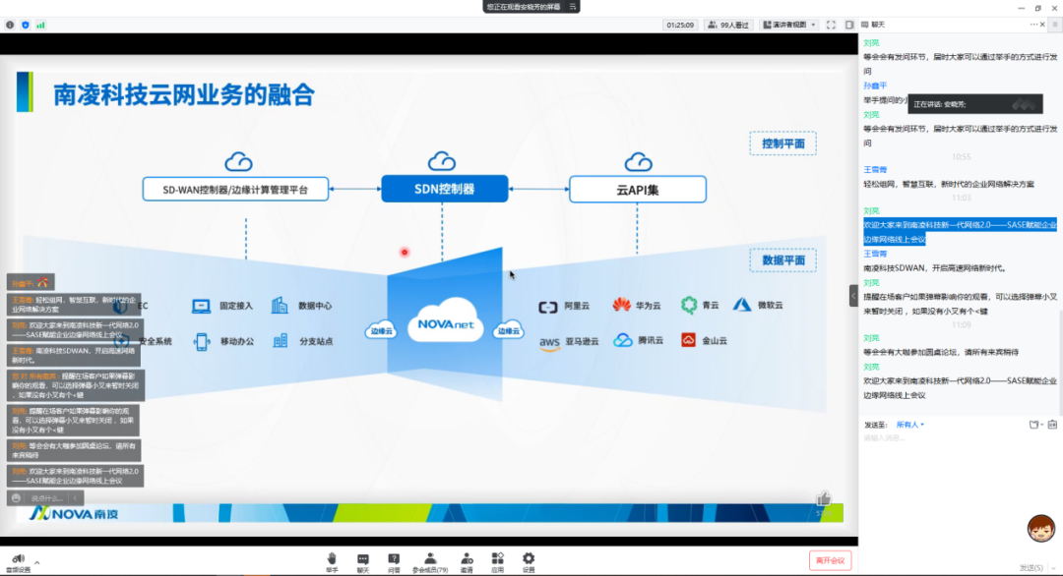The height and width of the screenshot is (576, 1063).
Task: Show participants list 参会成员(79)
Action: coord(430,562)
